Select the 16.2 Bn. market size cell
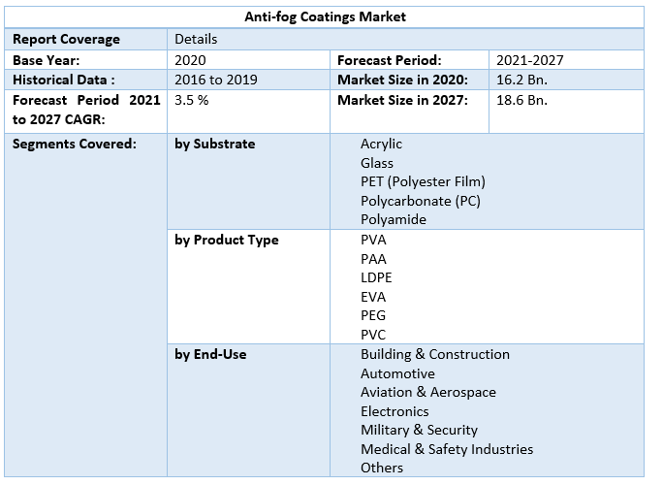The width and height of the screenshot is (663, 485). 521,80
